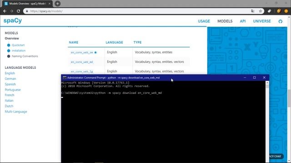Click the LANGUAGE column header

[114, 42]
